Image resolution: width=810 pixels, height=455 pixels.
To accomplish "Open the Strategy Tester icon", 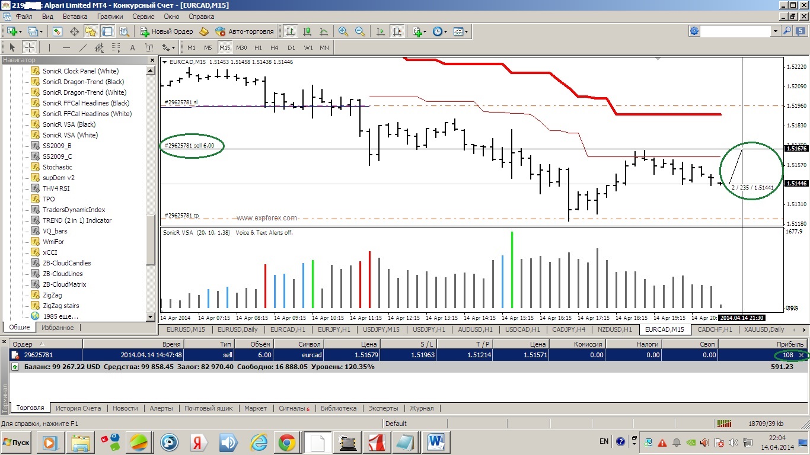I will [124, 31].
